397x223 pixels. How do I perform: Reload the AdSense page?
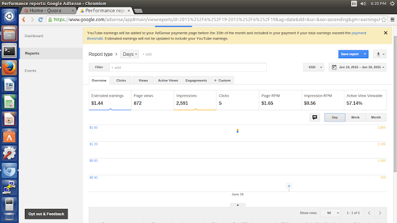tap(40, 19)
